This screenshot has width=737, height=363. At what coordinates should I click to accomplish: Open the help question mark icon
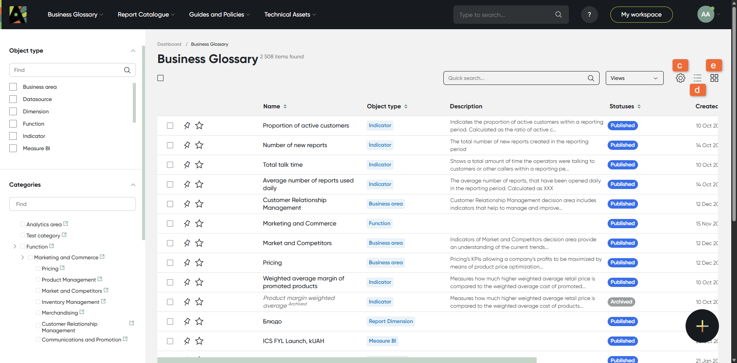pos(589,15)
